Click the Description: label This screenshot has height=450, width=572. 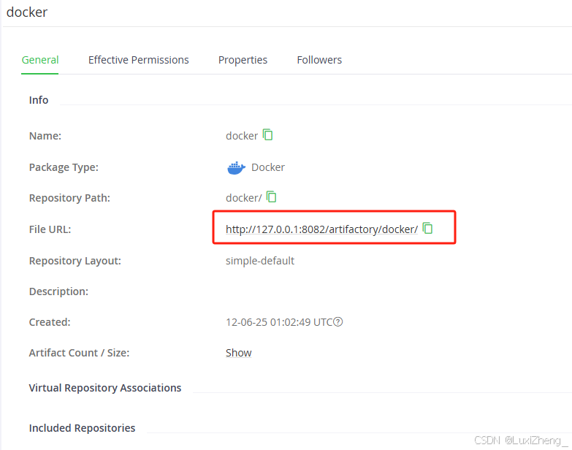pos(58,291)
